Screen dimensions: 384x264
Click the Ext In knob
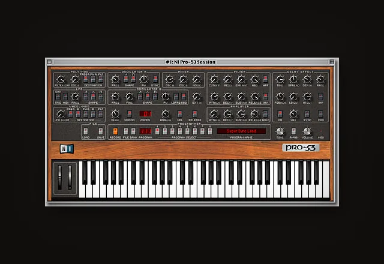pyautogui.click(x=197, y=97)
